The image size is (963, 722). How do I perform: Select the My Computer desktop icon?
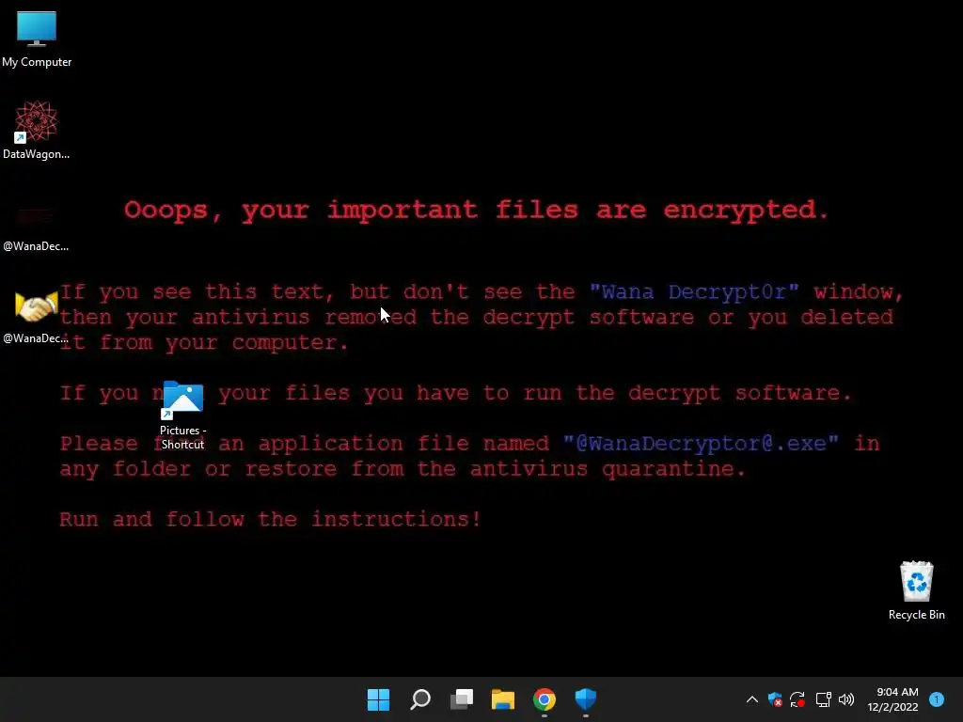pos(37,38)
